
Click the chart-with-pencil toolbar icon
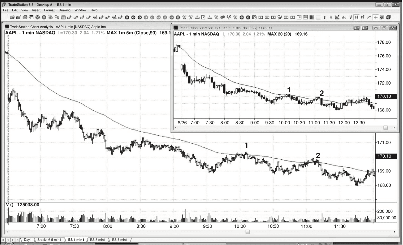pyautogui.click(x=337, y=17)
